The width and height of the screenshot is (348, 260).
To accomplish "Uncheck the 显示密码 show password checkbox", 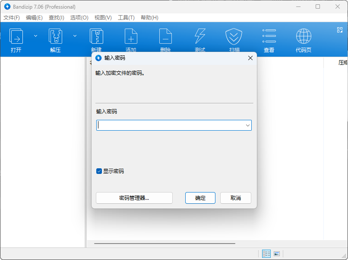I will (99, 171).
